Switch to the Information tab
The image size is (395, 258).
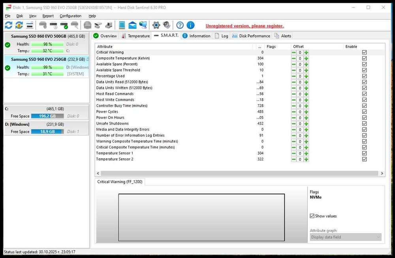click(x=196, y=36)
